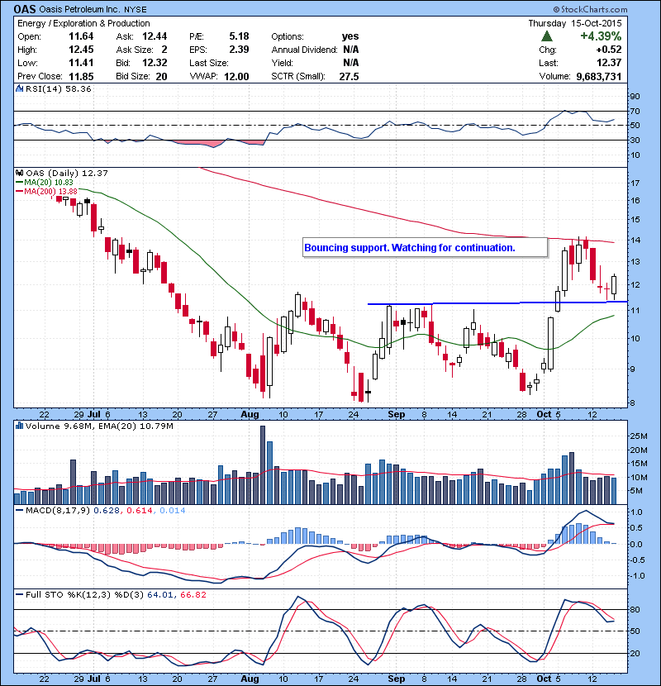
Task: Click the OAS ticker symbol title
Action: click(x=25, y=9)
